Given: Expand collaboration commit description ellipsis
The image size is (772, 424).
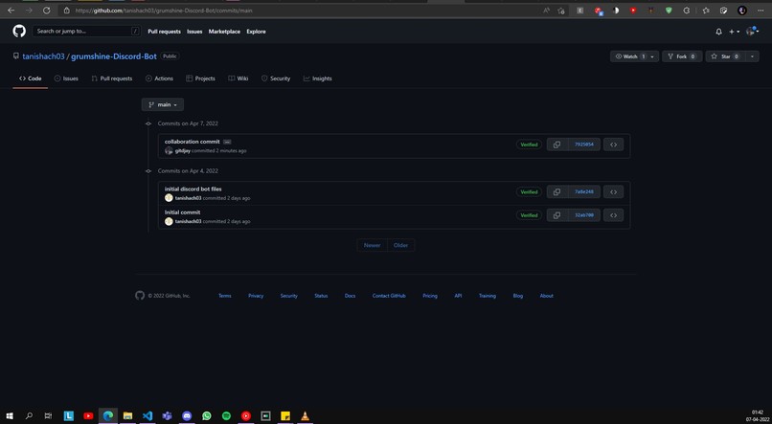Looking at the screenshot, I should [227, 142].
